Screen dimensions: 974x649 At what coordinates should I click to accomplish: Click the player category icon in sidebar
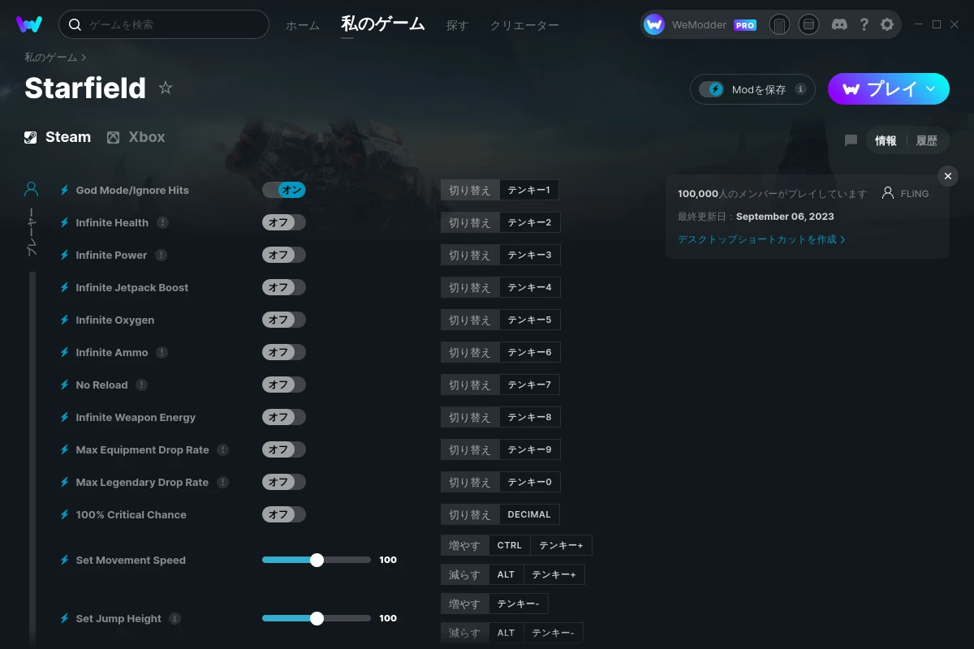click(31, 190)
